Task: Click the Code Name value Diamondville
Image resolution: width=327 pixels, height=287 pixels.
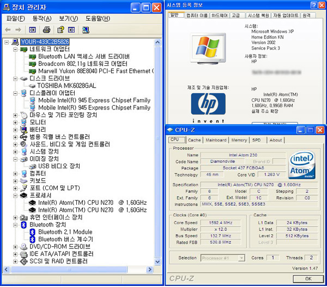Action: (222, 162)
